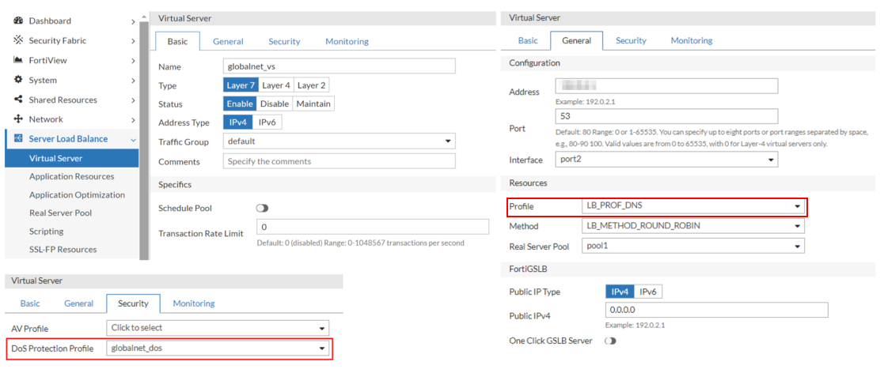The height and width of the screenshot is (388, 884).
Task: Set Address Type to IPv6
Action: tap(267, 122)
